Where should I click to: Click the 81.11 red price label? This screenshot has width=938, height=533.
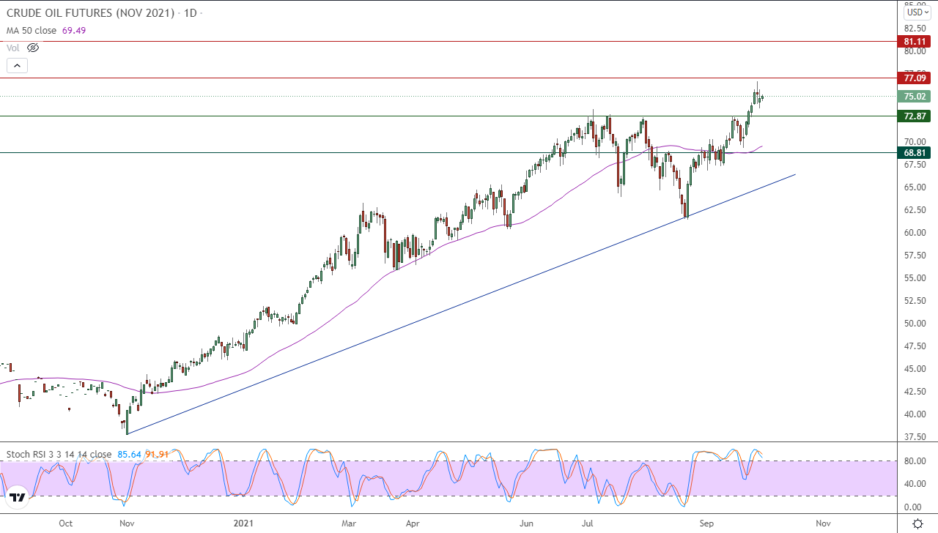point(915,42)
